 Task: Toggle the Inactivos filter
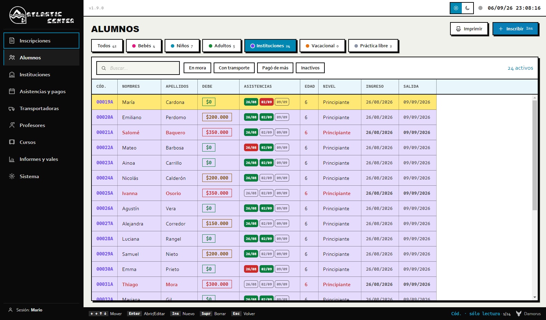[310, 68]
